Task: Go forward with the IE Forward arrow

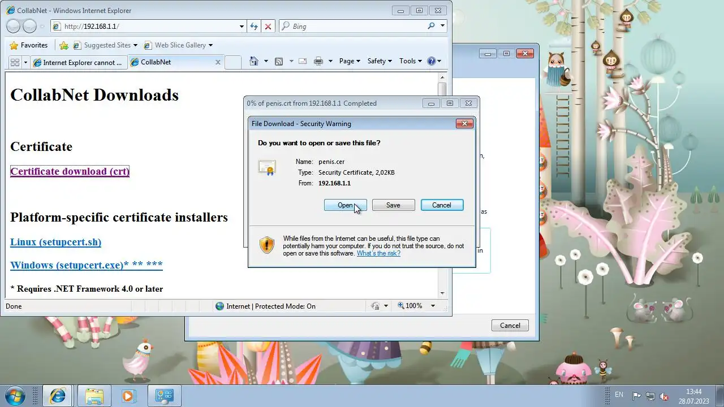Action: point(29,26)
